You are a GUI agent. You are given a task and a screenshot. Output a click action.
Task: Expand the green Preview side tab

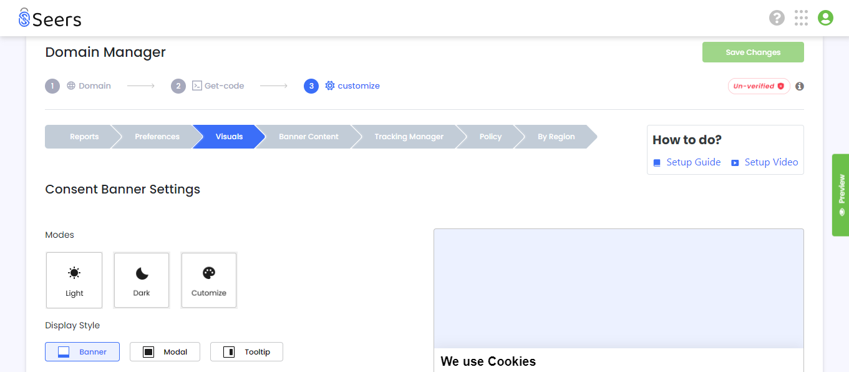840,195
